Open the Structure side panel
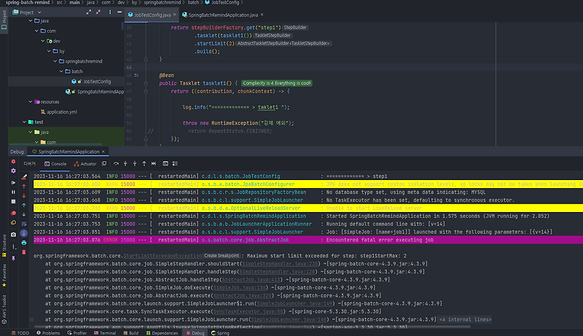Image resolution: width=583 pixels, height=336 pixels. (x=4, y=246)
